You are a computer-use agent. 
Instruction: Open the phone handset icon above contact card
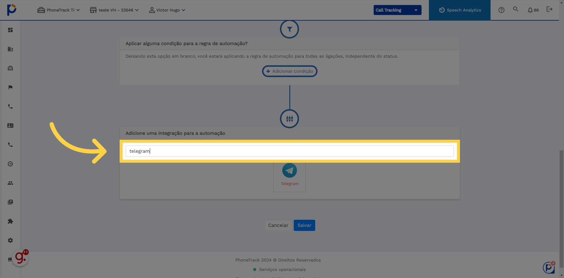click(x=10, y=106)
